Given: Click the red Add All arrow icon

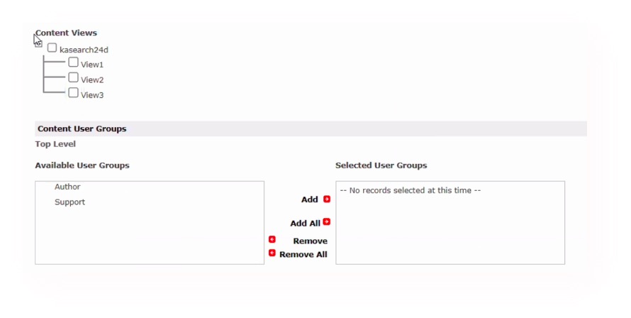Looking at the screenshot, I should [327, 221].
